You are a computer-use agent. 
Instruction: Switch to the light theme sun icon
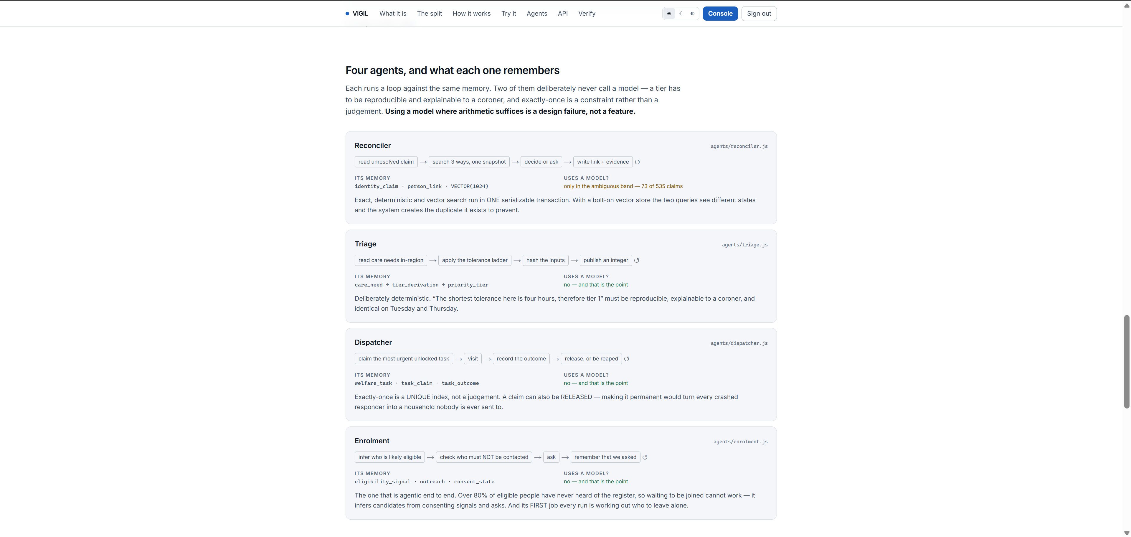[669, 14]
